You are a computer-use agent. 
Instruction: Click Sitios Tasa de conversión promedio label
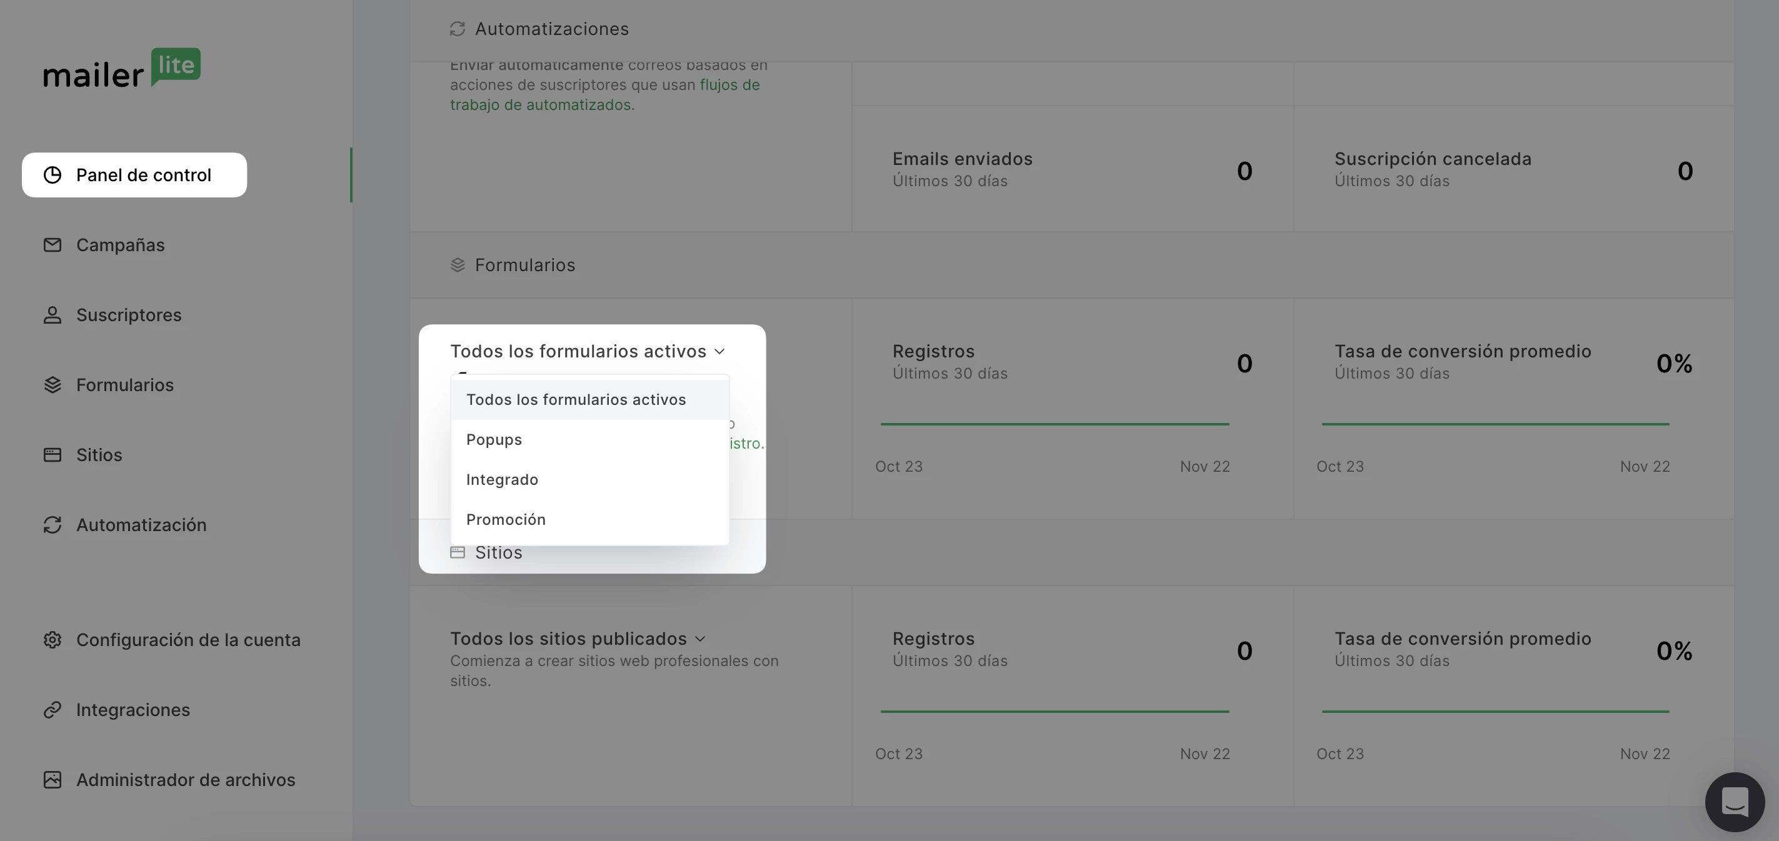(1463, 639)
